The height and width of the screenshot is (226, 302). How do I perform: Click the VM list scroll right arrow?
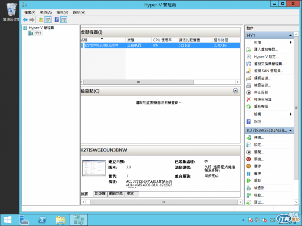pyautogui.click(x=237, y=82)
